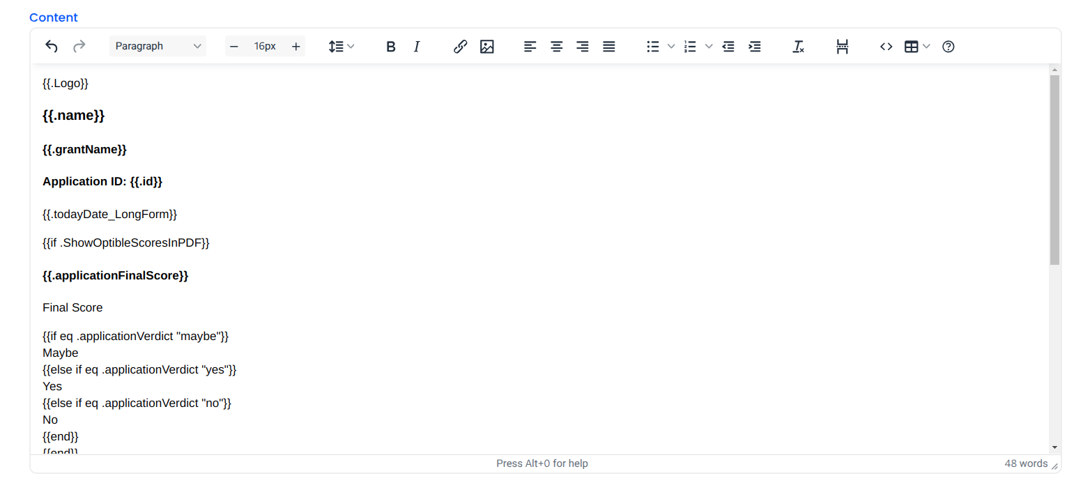Insert a link
Viewport: 1083px width, 492px height.
pos(460,46)
